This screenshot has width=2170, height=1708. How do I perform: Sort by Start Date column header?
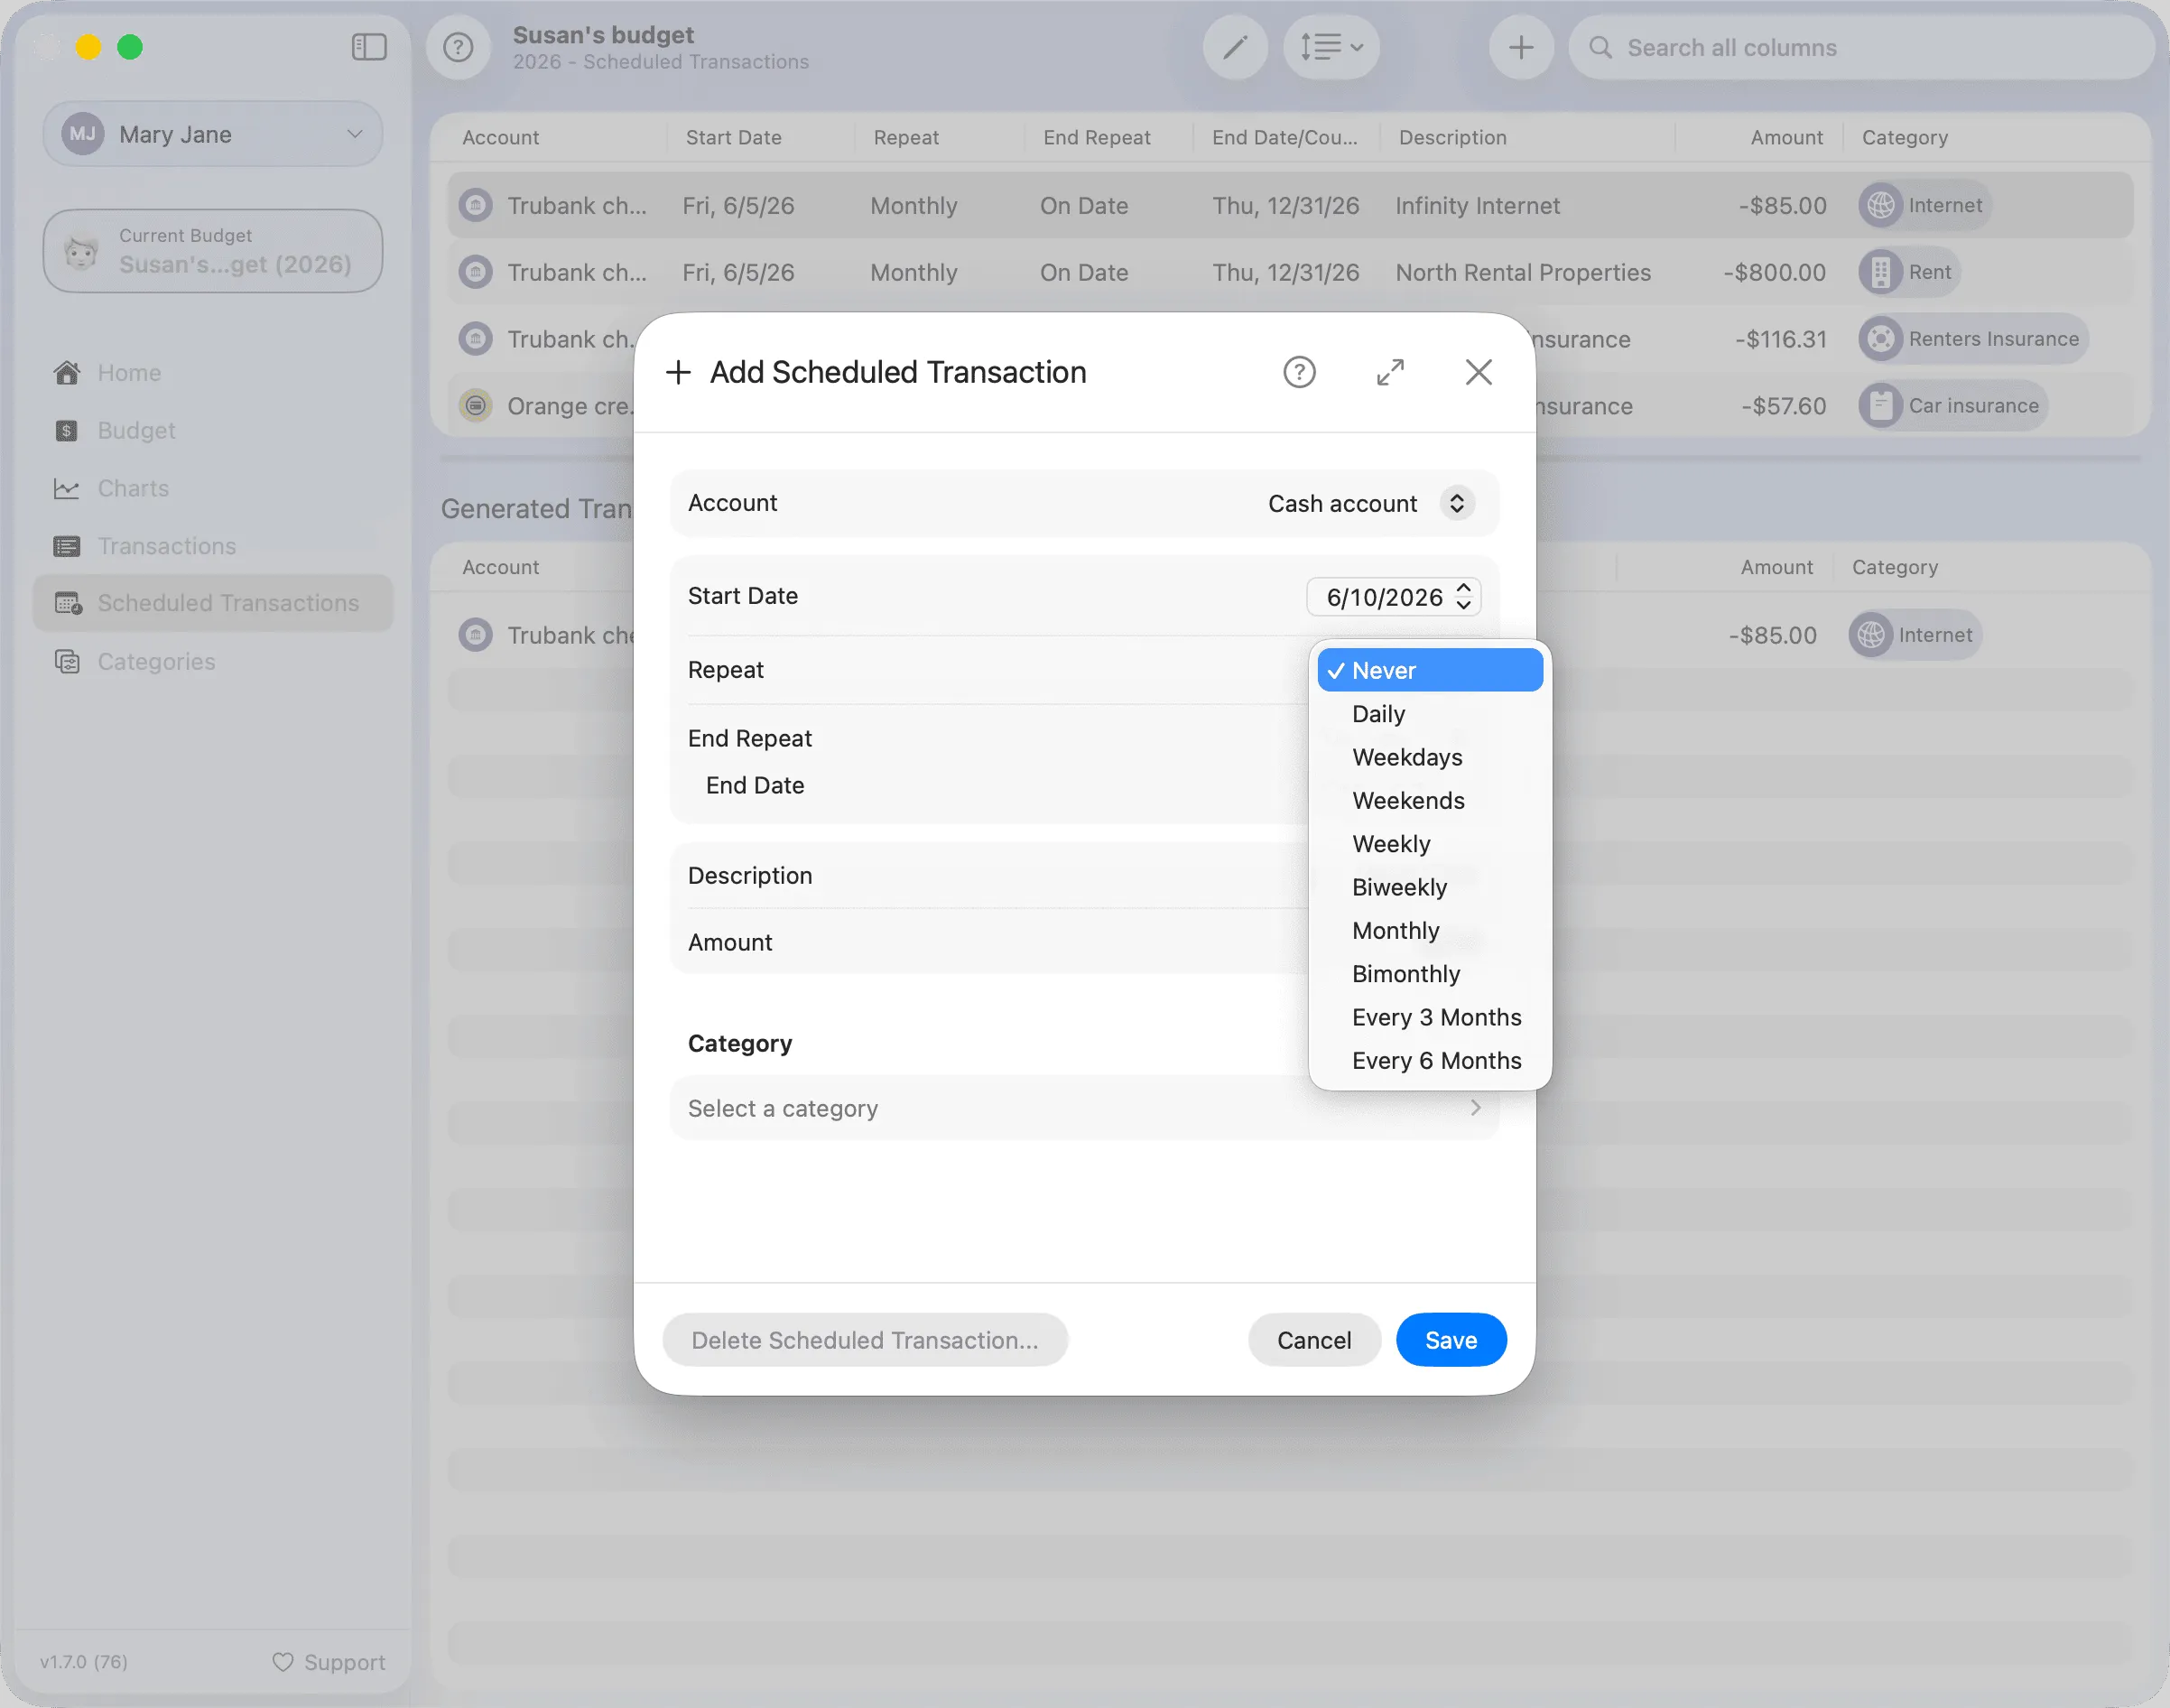[x=733, y=137]
